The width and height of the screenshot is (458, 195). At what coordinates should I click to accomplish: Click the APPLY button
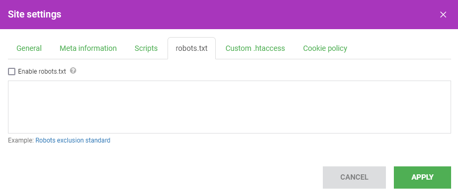pyautogui.click(x=422, y=178)
